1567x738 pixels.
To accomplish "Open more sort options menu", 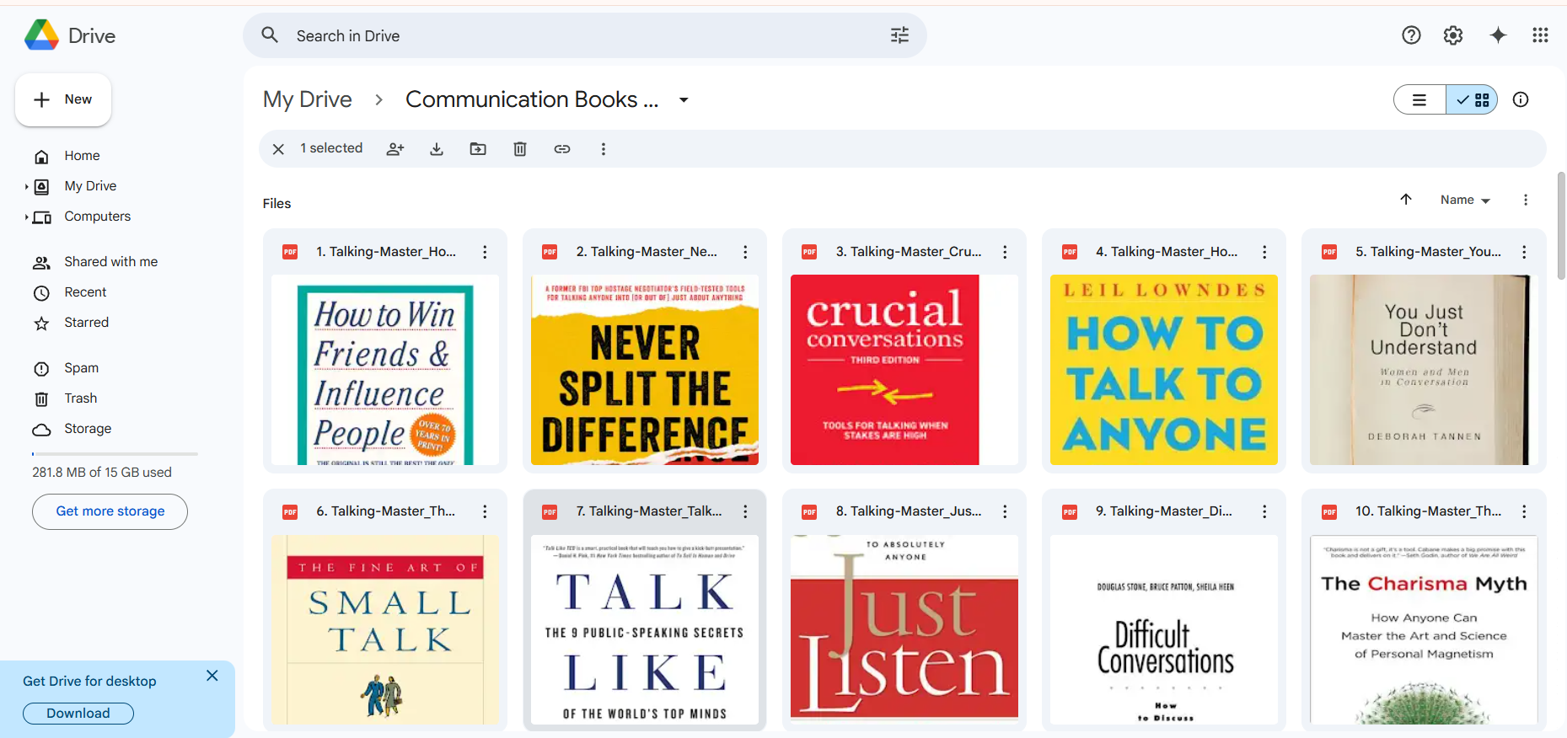I will [x=1526, y=200].
